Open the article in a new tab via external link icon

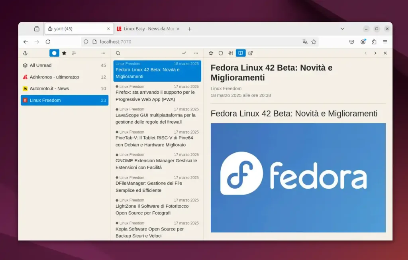pos(251,53)
